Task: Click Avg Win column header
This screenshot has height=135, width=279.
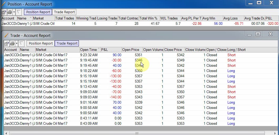Action: click(212, 18)
